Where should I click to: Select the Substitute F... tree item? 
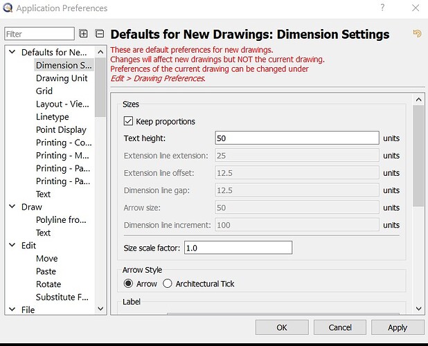click(62, 297)
